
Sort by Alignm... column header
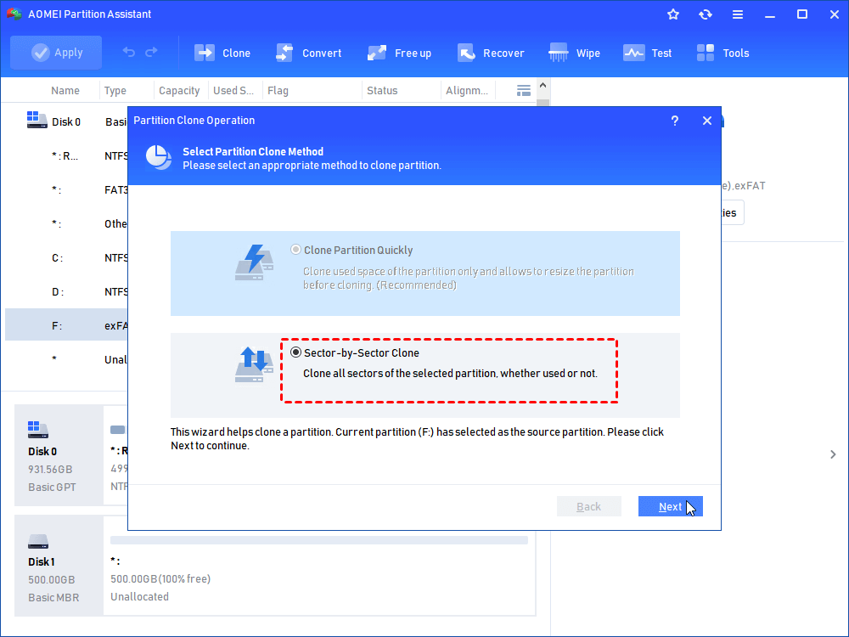[467, 91]
